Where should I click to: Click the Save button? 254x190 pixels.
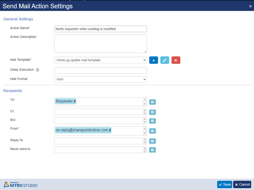pos(225,185)
